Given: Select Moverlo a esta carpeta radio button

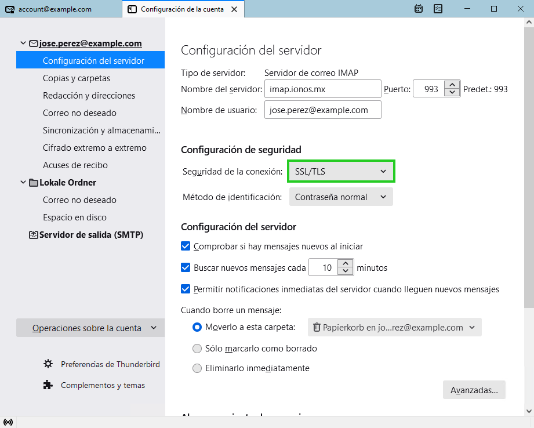Looking at the screenshot, I should (x=197, y=327).
